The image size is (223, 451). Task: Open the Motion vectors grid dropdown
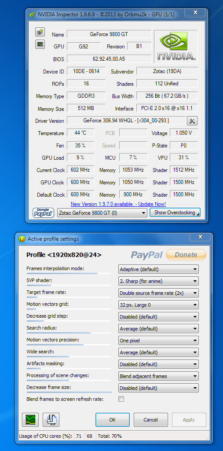158,305
